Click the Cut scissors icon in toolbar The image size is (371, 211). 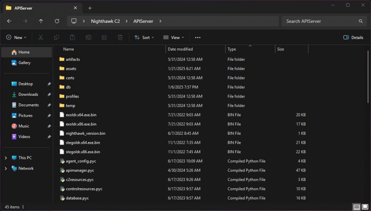click(41, 38)
